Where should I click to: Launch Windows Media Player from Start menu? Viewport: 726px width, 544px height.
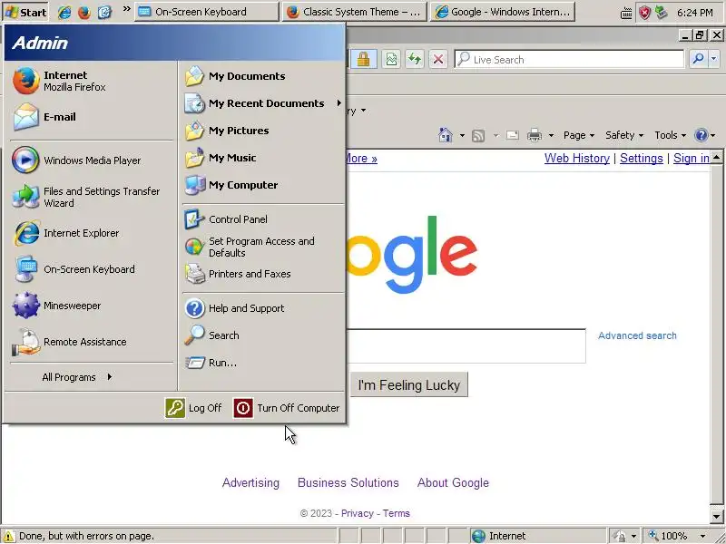click(91, 160)
